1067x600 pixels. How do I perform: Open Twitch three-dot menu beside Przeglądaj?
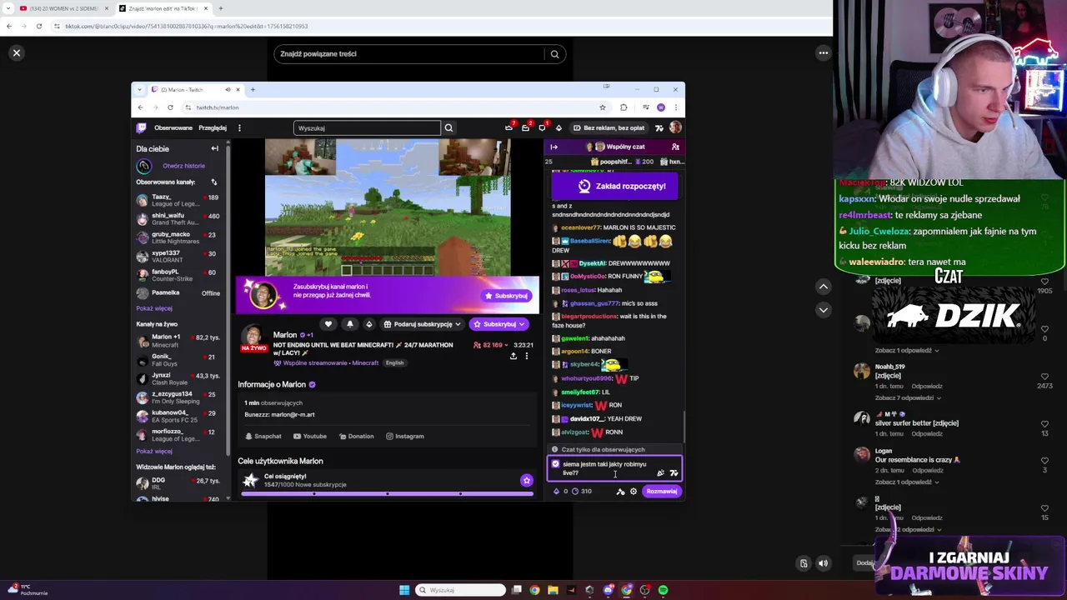(x=239, y=128)
